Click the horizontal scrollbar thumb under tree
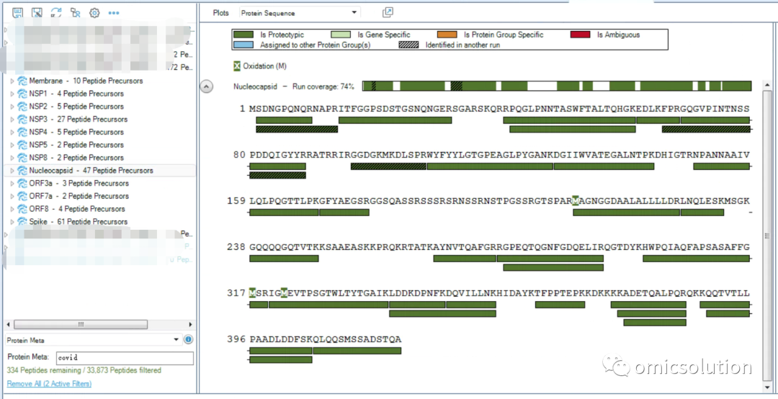The height and width of the screenshot is (399, 778). pyautogui.click(x=81, y=325)
